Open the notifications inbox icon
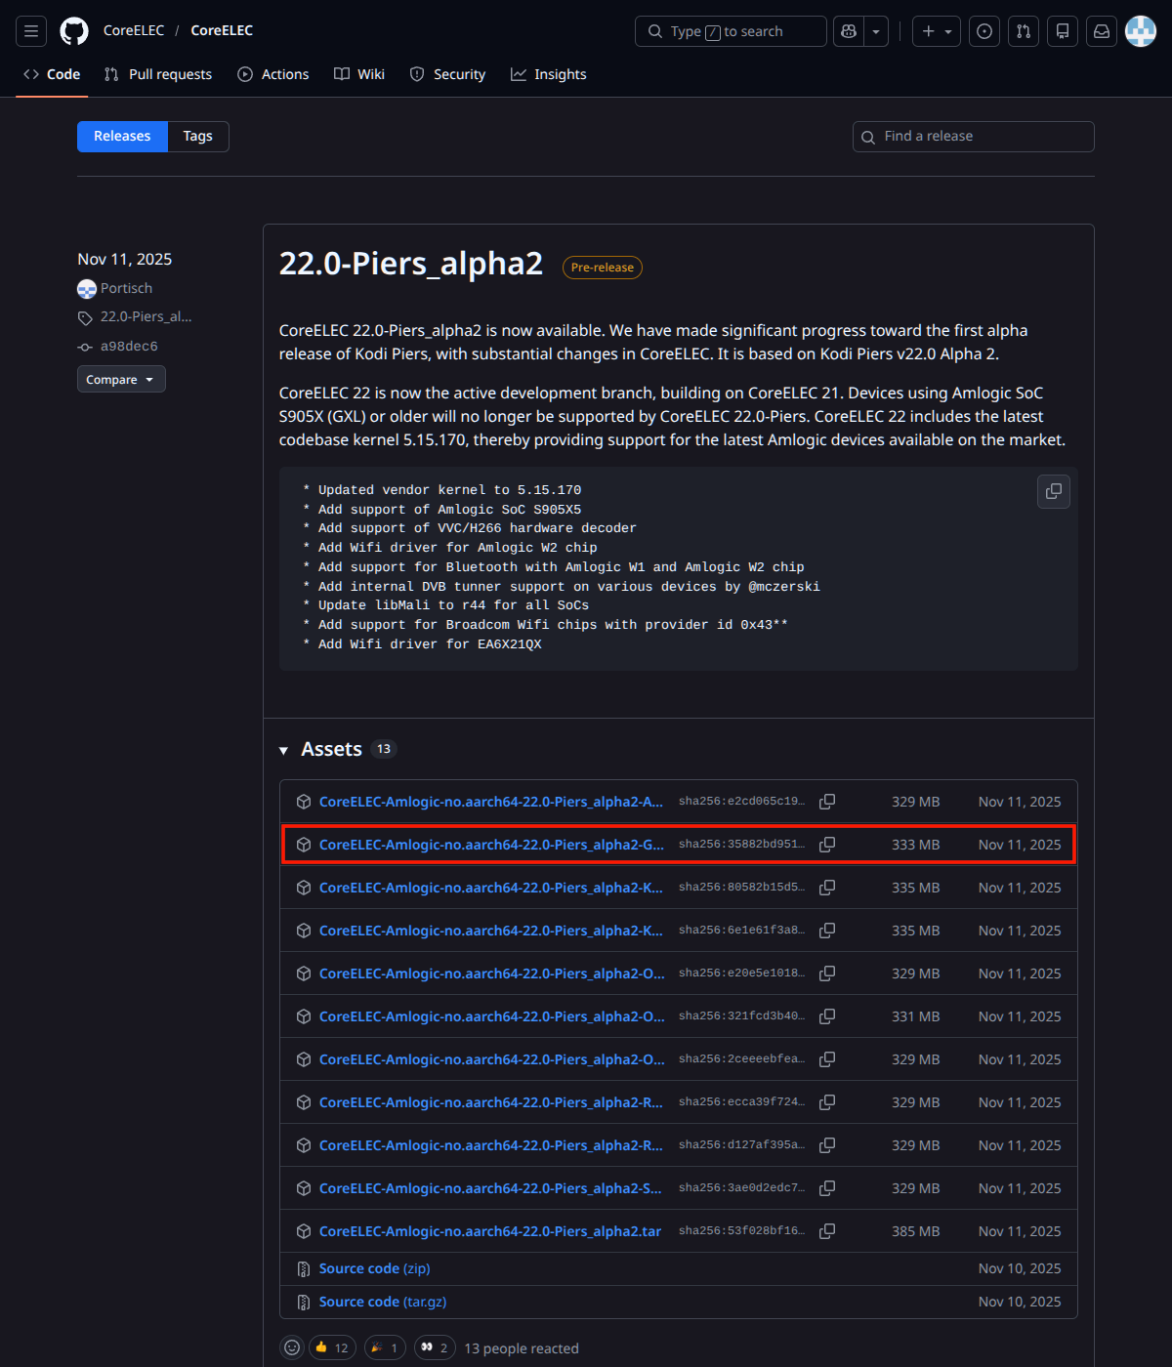1172x1367 pixels. (1102, 31)
